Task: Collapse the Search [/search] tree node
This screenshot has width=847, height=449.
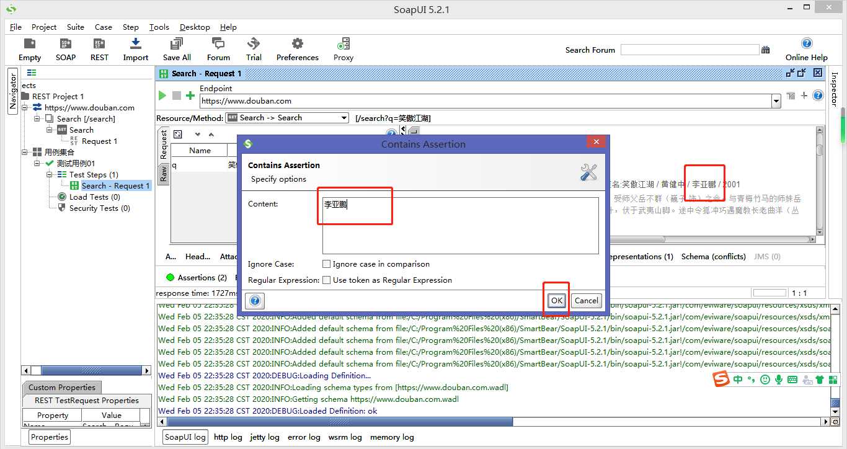Action: pos(37,118)
